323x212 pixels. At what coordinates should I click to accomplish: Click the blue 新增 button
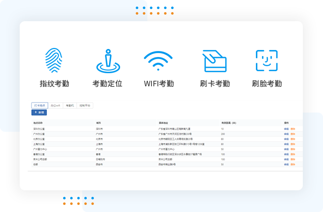(39, 113)
